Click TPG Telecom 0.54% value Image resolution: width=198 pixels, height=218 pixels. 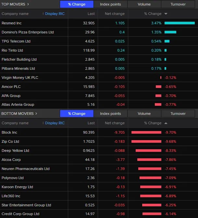(156, 41)
